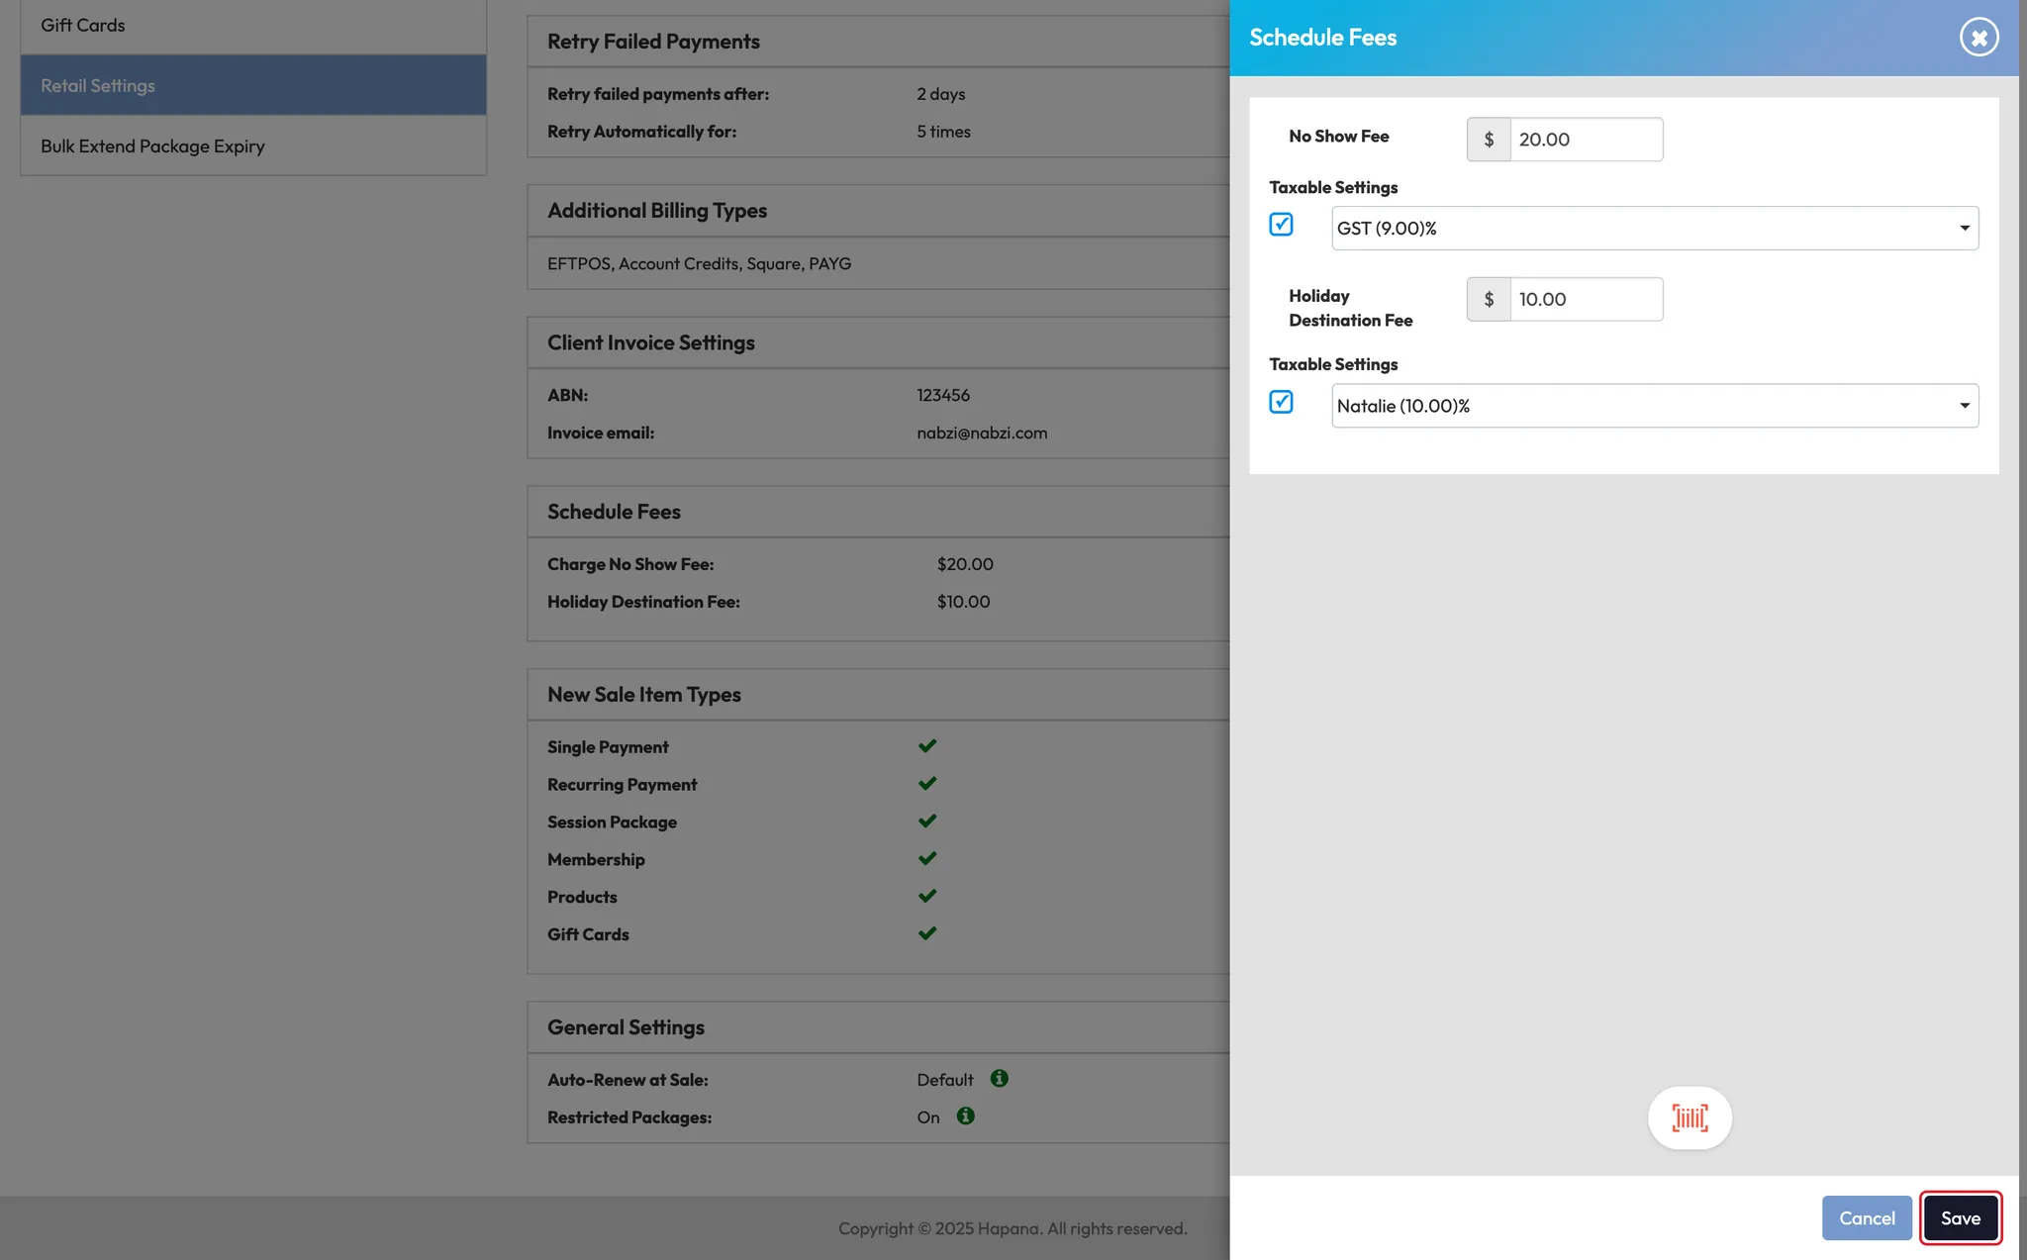Viewport: 2027px width, 1260px height.
Task: Click the Holiday Destination Fee amount field
Action: click(x=1586, y=300)
